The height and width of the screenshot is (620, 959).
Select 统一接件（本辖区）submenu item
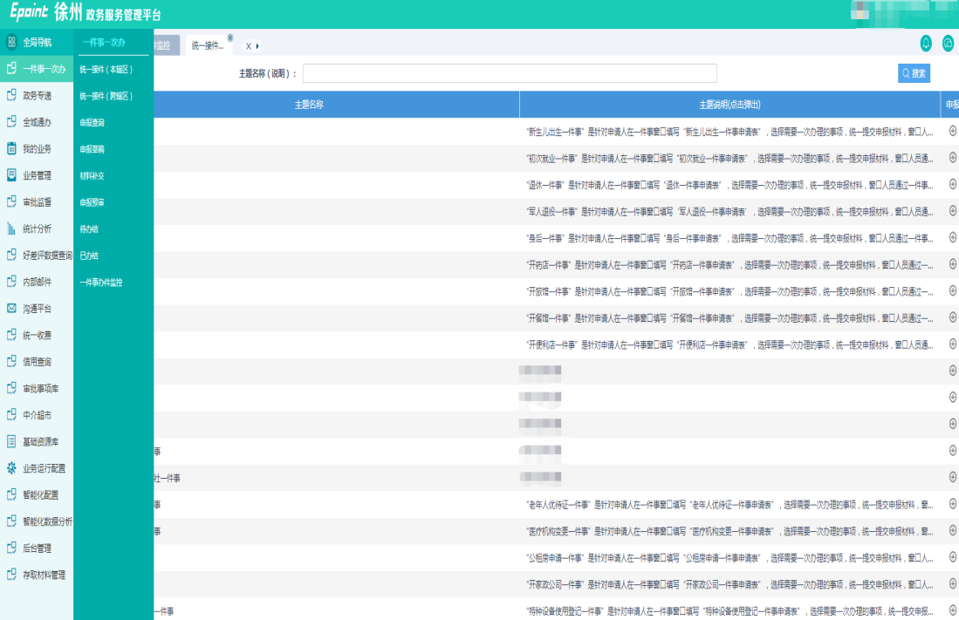[x=106, y=70]
